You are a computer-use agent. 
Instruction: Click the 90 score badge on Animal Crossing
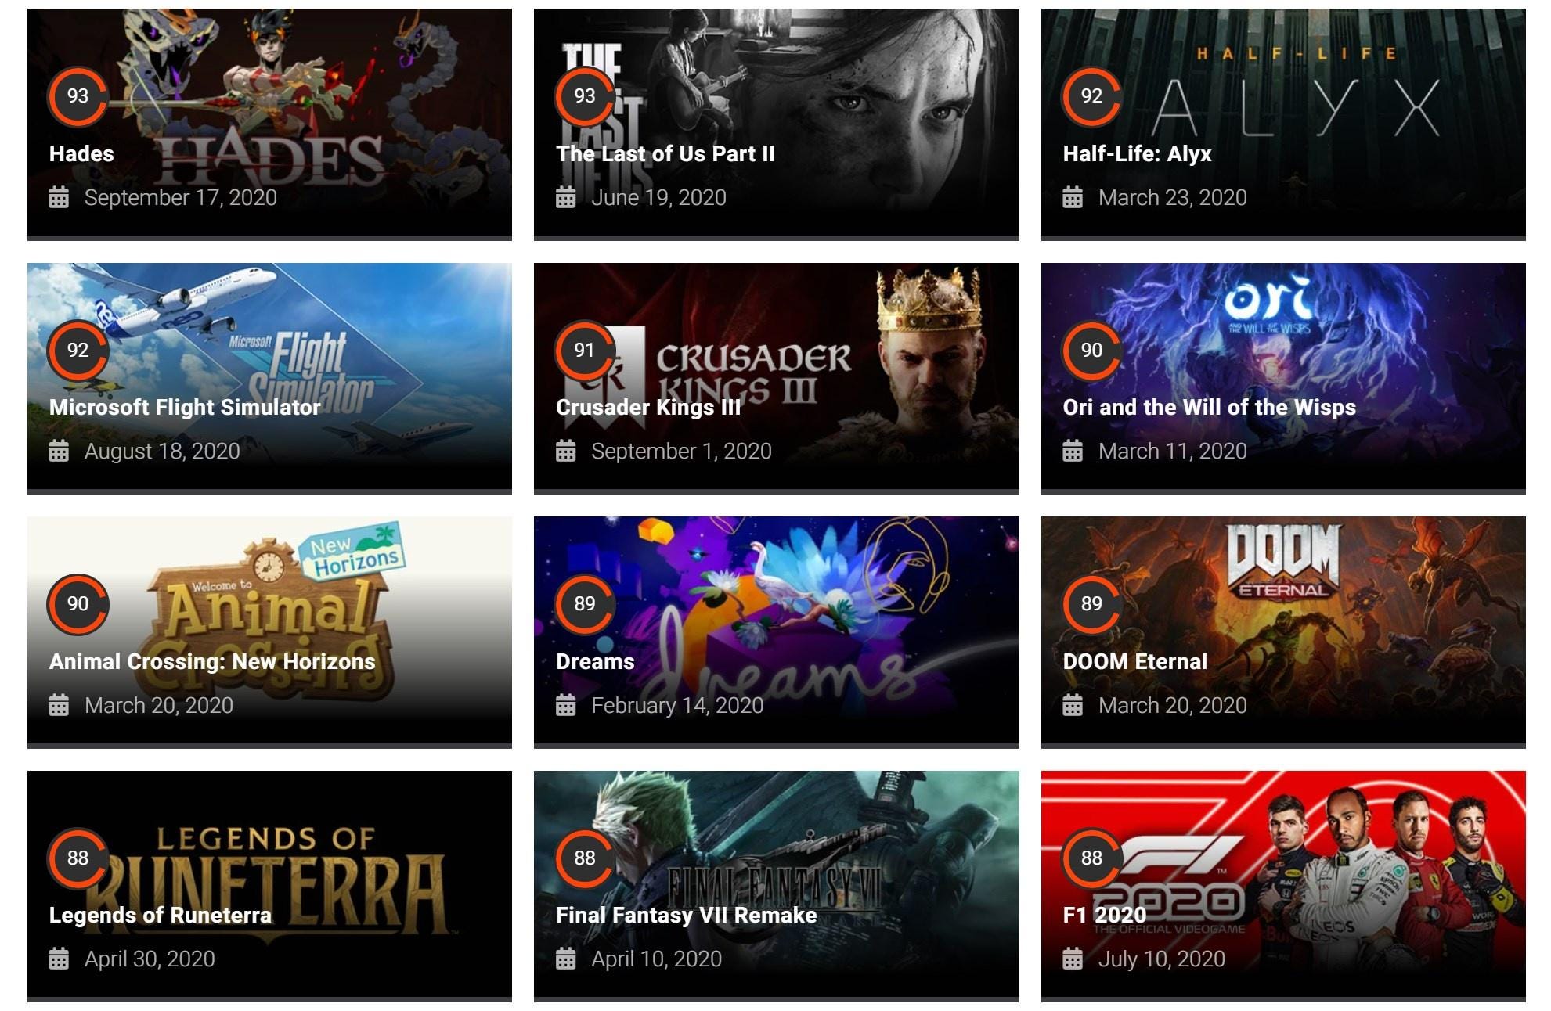(x=78, y=604)
